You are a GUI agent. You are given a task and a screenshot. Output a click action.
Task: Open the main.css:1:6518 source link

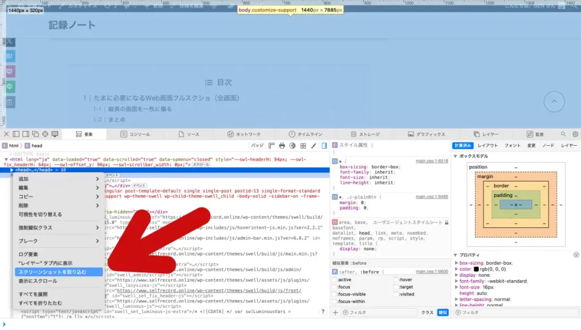(431, 161)
